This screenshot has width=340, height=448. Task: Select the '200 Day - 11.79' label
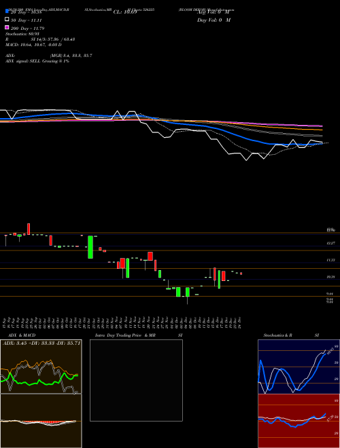click(27, 29)
